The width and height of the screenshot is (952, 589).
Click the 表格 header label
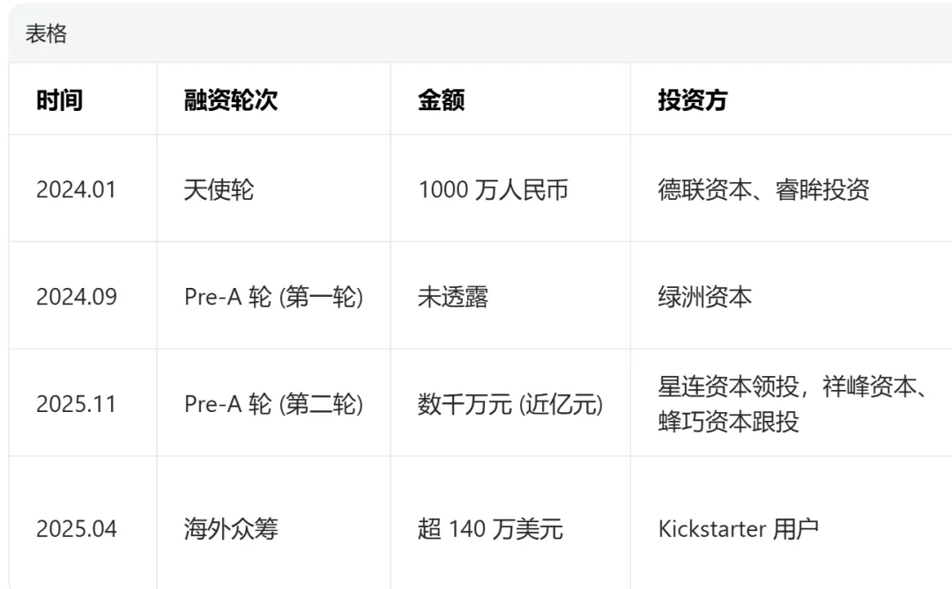(x=46, y=34)
